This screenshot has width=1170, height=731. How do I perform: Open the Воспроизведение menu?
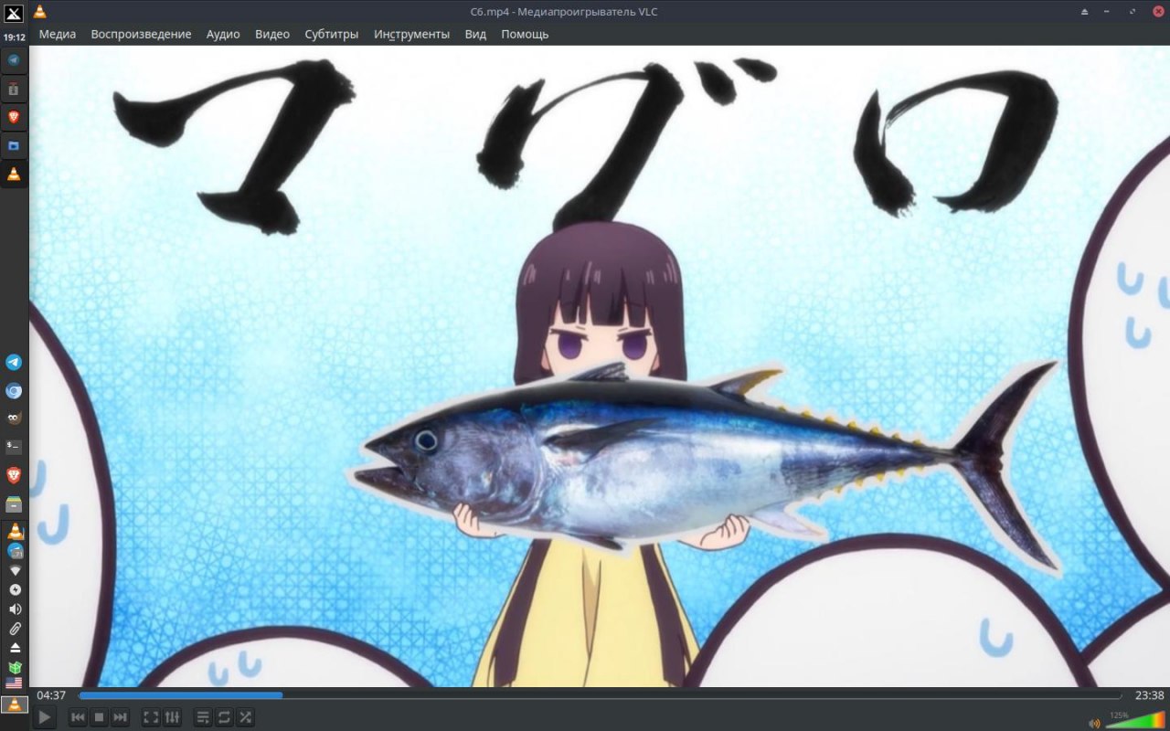[141, 34]
